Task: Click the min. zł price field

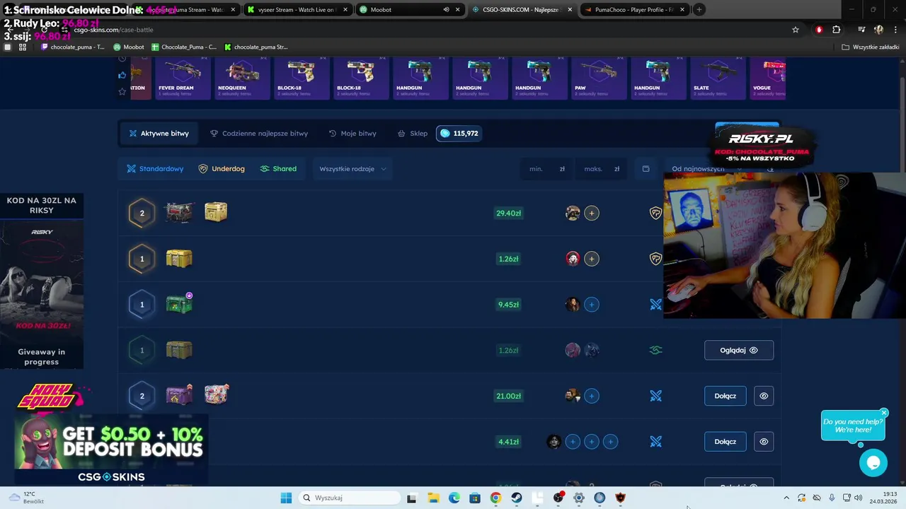Action: 546,168
